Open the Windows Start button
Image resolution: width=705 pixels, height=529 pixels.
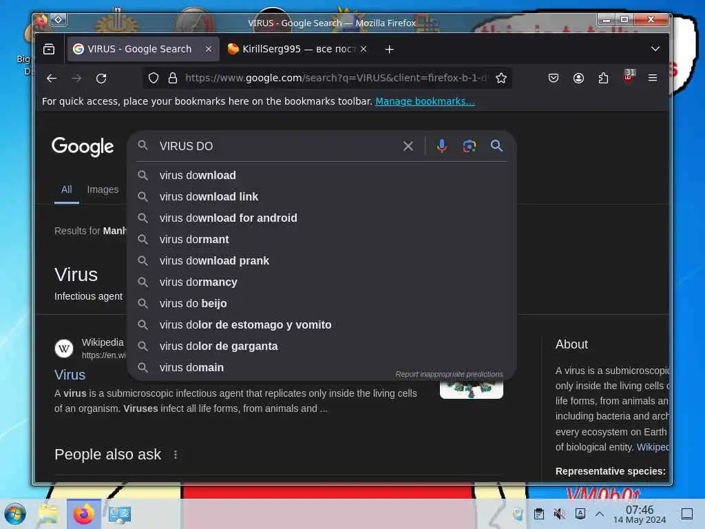[15, 514]
